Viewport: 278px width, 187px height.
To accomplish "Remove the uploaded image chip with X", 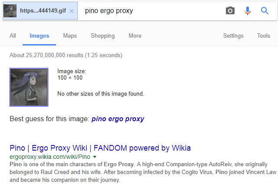I will pos(72,11).
